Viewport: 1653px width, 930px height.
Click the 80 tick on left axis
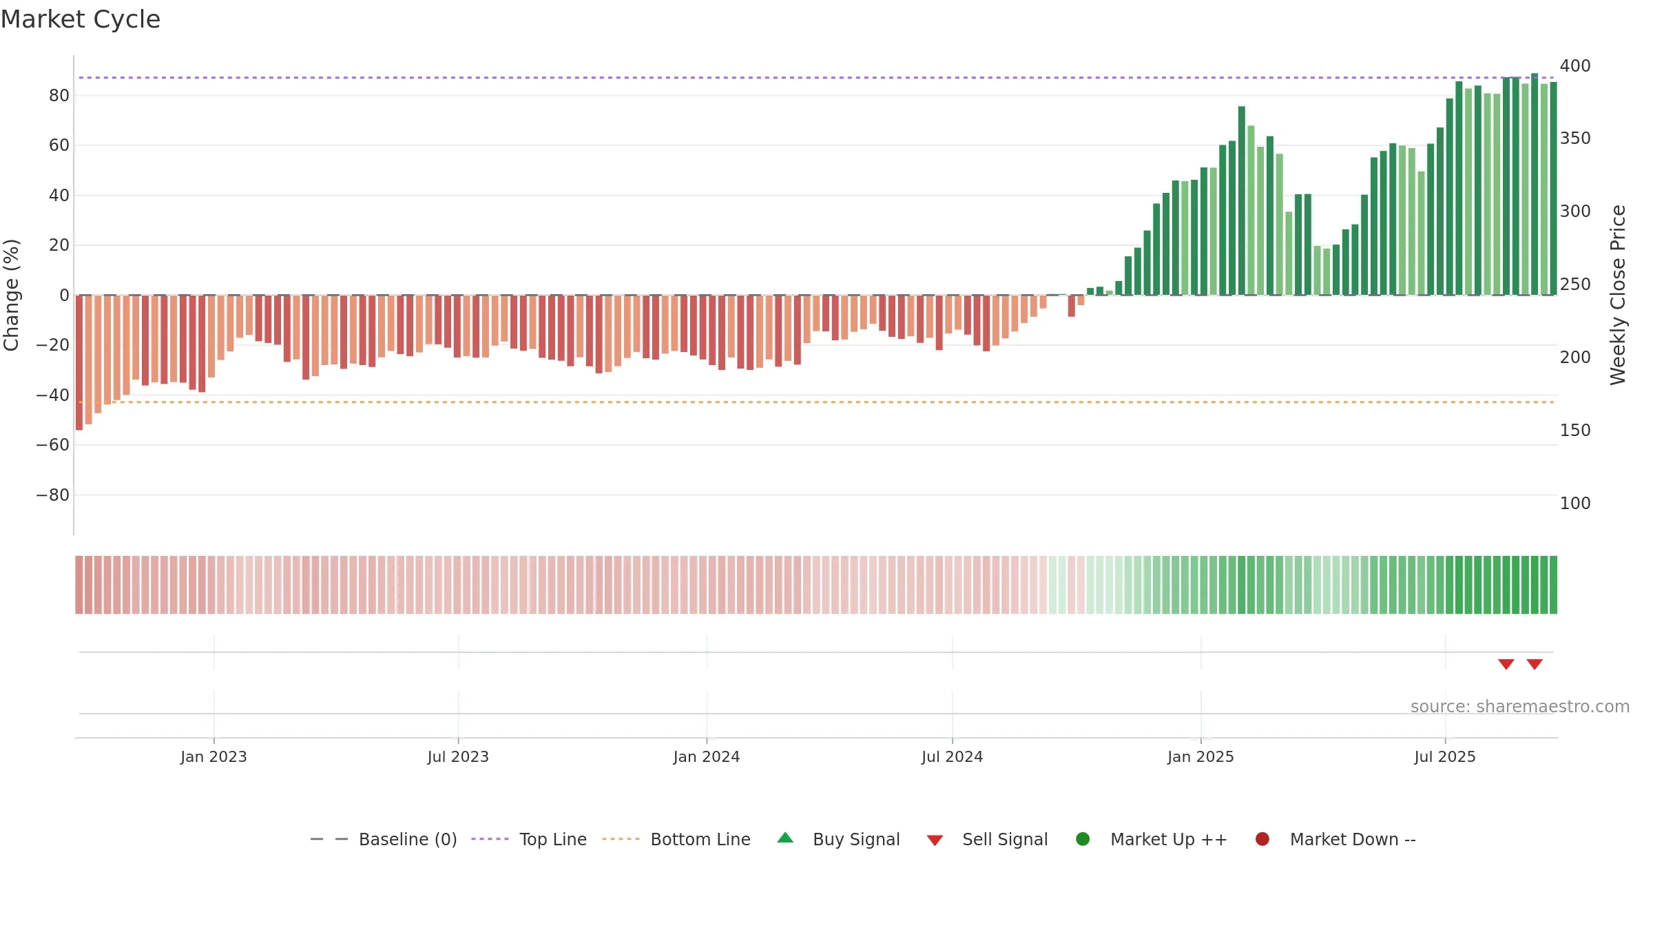(x=59, y=96)
